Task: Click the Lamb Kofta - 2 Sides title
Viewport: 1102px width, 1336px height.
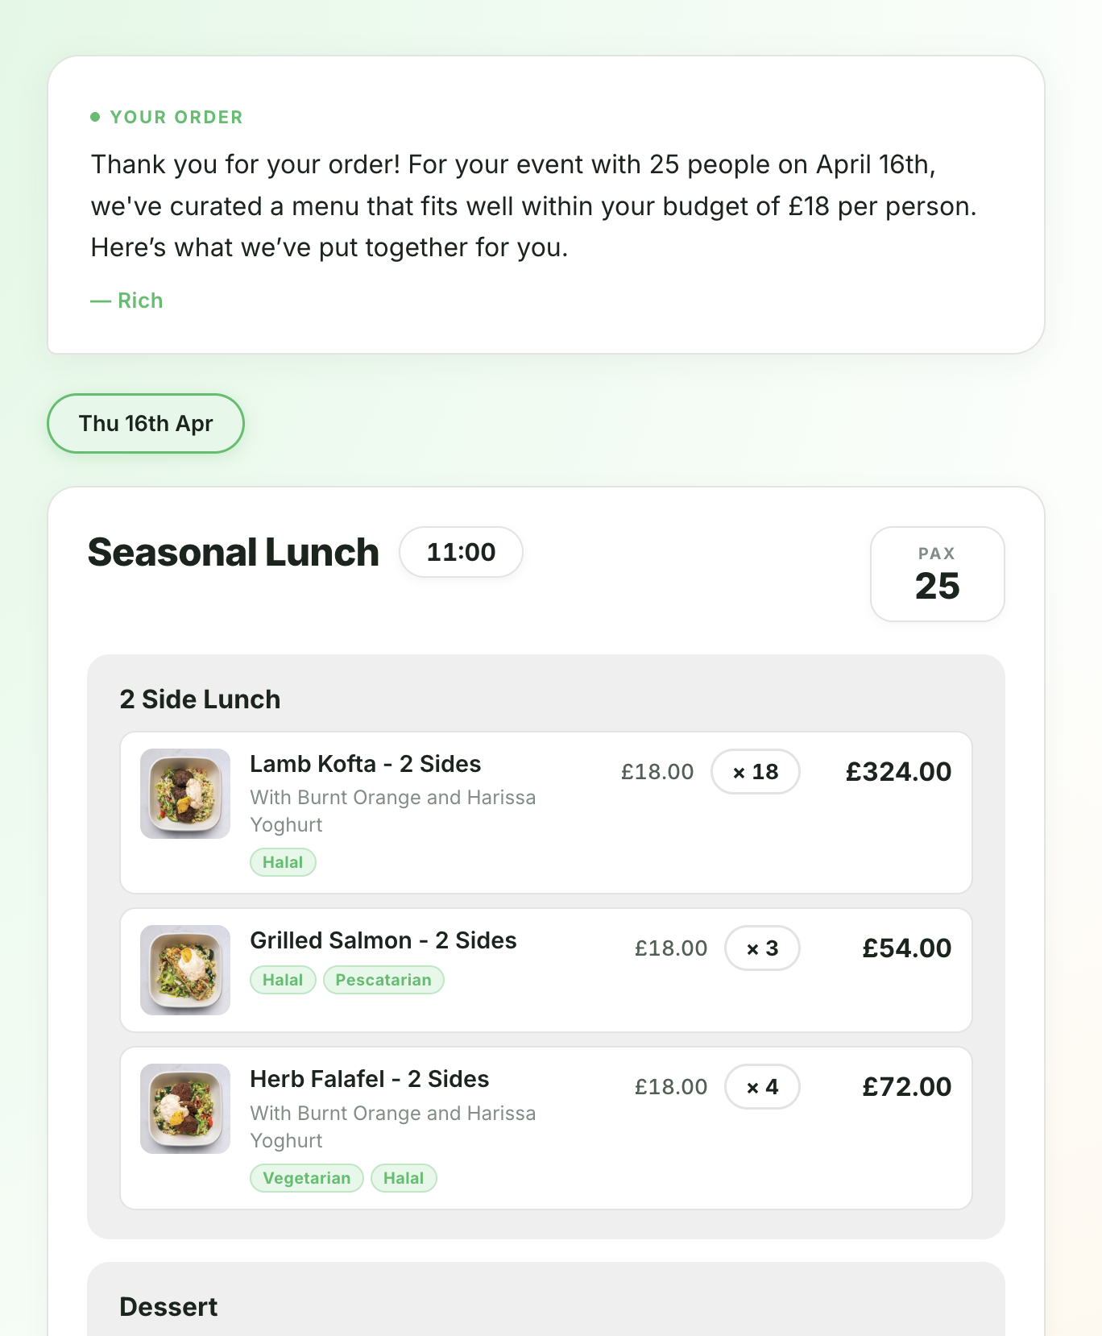Action: coord(365,764)
